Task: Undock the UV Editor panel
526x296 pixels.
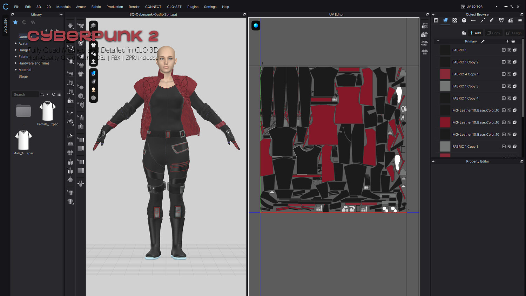Action: click(x=427, y=14)
